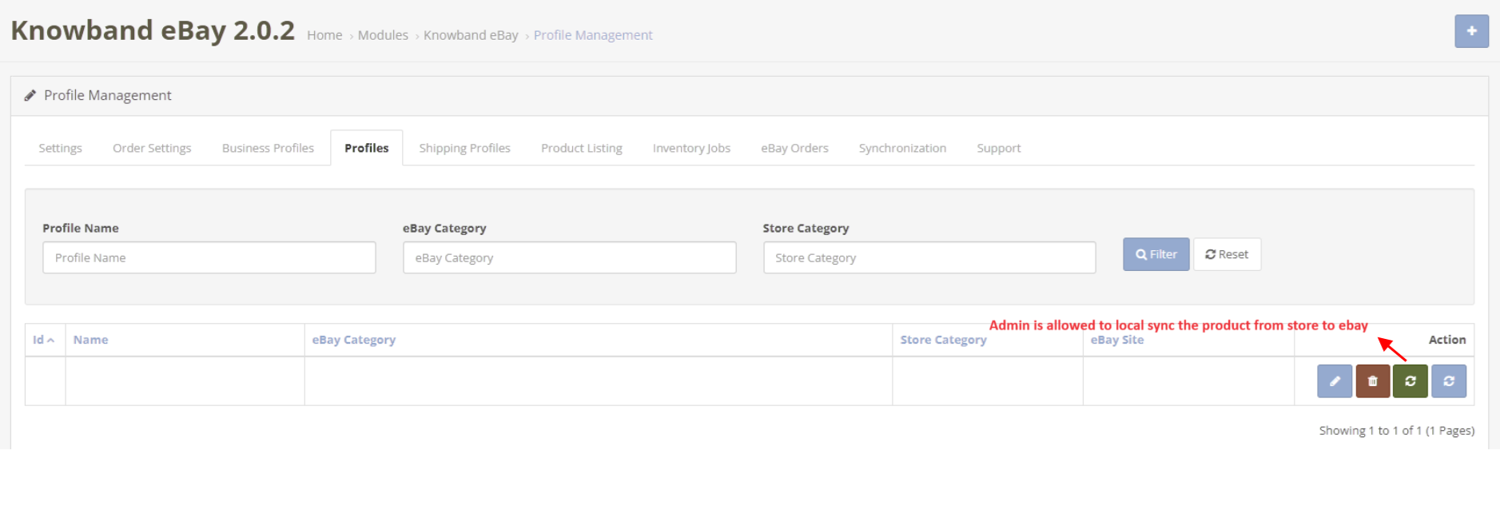
Task: Click the blue sync icon at the row's end
Action: [1449, 381]
